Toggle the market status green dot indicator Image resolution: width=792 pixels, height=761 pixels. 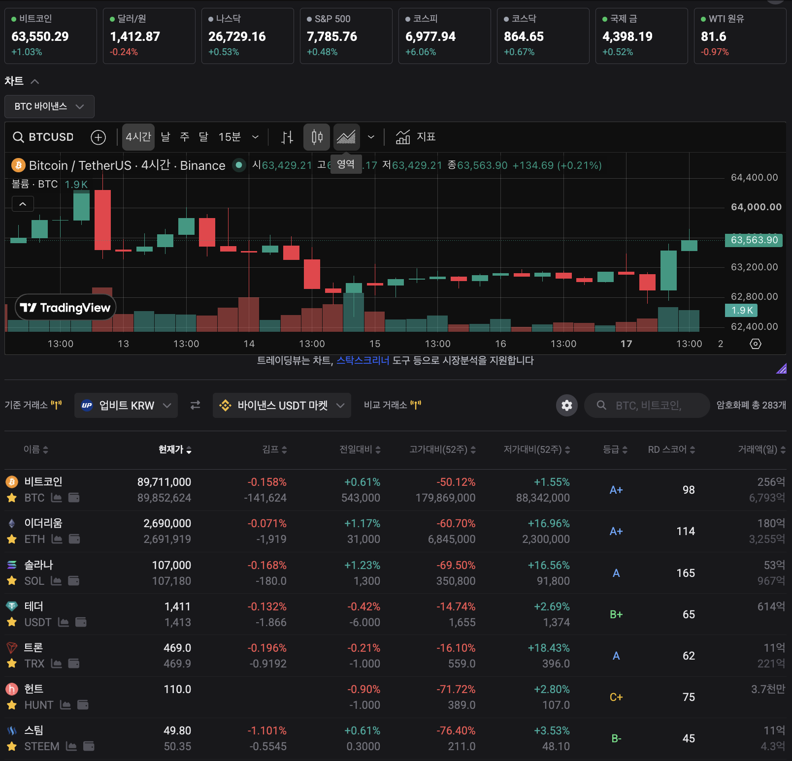239,165
